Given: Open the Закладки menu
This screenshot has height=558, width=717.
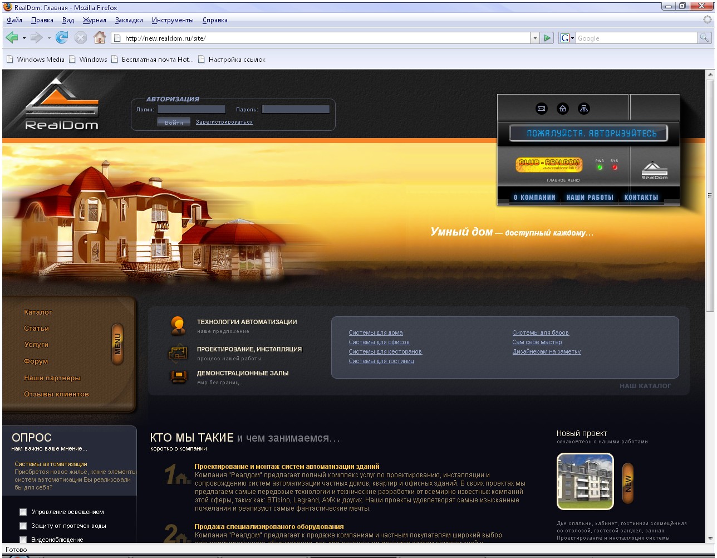Looking at the screenshot, I should click(x=129, y=20).
